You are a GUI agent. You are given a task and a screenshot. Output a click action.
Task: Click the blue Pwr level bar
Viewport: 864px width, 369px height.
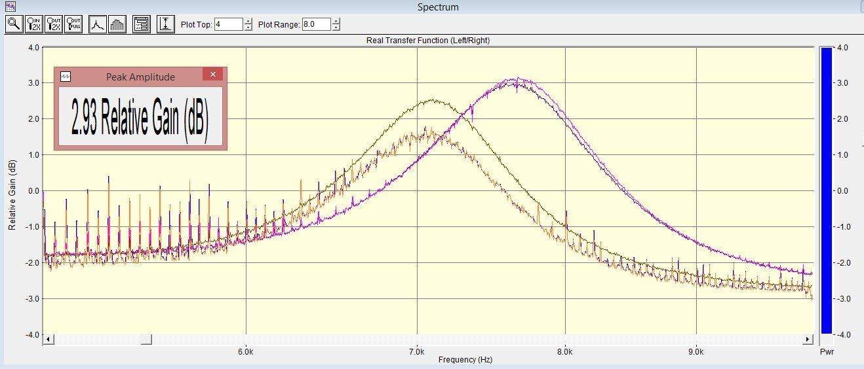click(x=826, y=190)
